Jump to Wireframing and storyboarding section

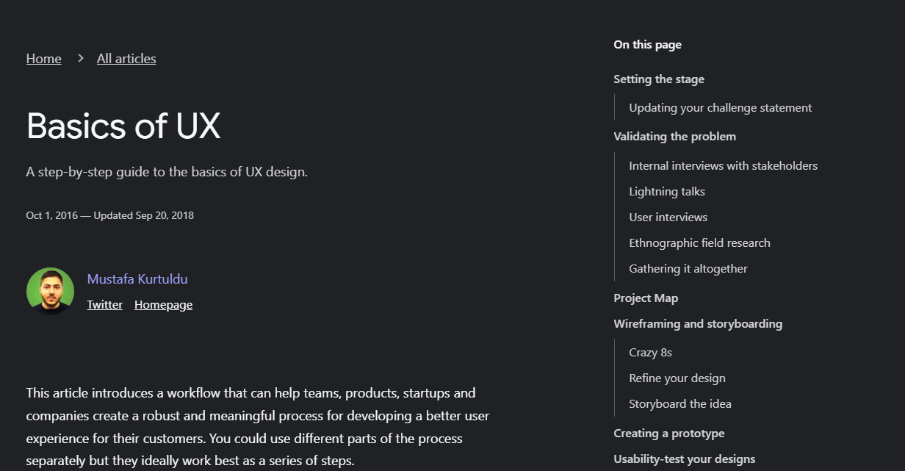pyautogui.click(x=698, y=323)
